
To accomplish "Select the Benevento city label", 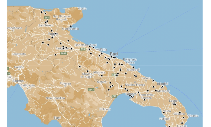I will pos(19,54).
